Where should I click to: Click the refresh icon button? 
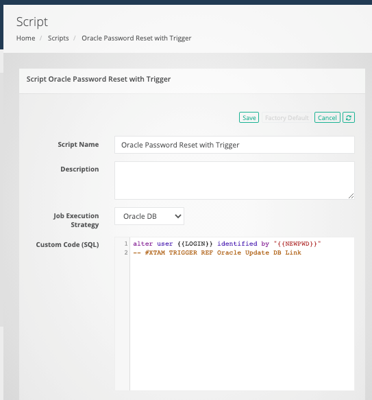click(349, 117)
